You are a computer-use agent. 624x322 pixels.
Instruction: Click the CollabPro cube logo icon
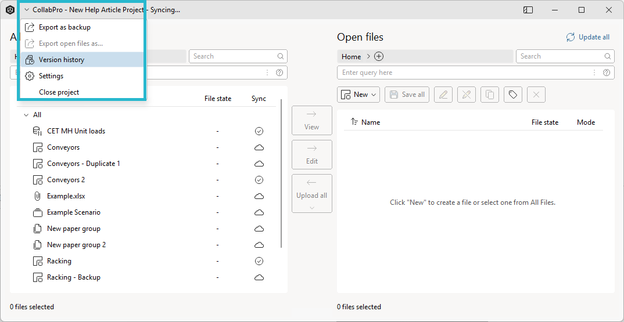point(10,10)
